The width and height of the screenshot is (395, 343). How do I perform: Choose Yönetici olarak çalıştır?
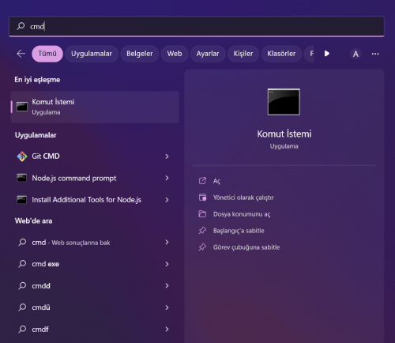(243, 198)
